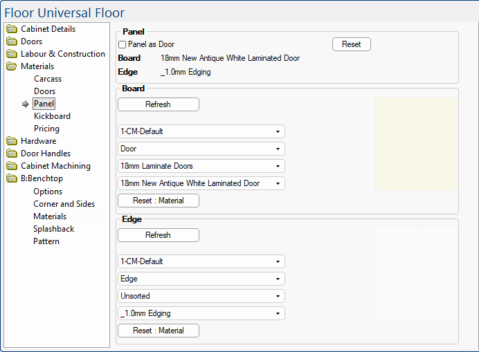
Task: Open the board 1-CM-Default library dropdown
Action: (201, 131)
